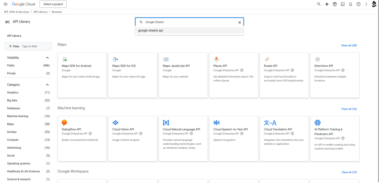The image size is (379, 183).
Task: Open the three-dot settings menu
Action: point(366,4)
